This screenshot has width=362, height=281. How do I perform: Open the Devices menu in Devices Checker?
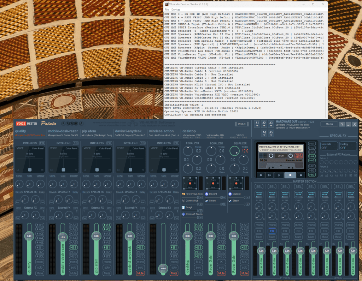176,10
